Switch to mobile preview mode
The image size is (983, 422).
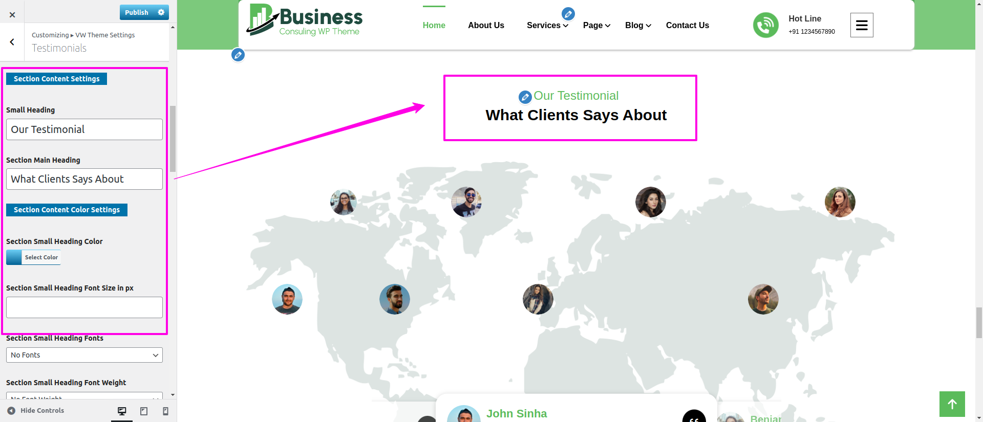click(x=165, y=411)
